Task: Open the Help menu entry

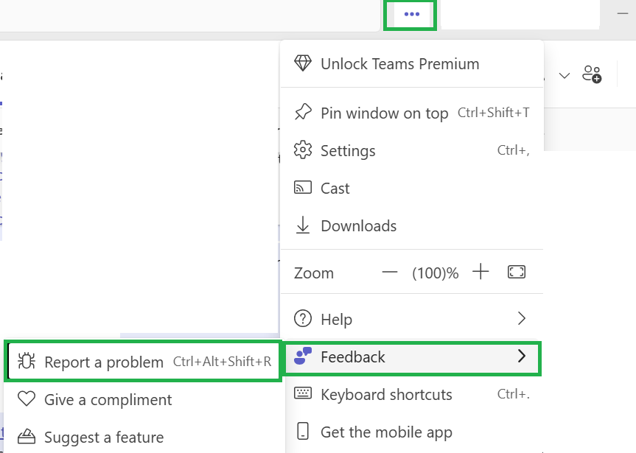Action: [x=412, y=319]
